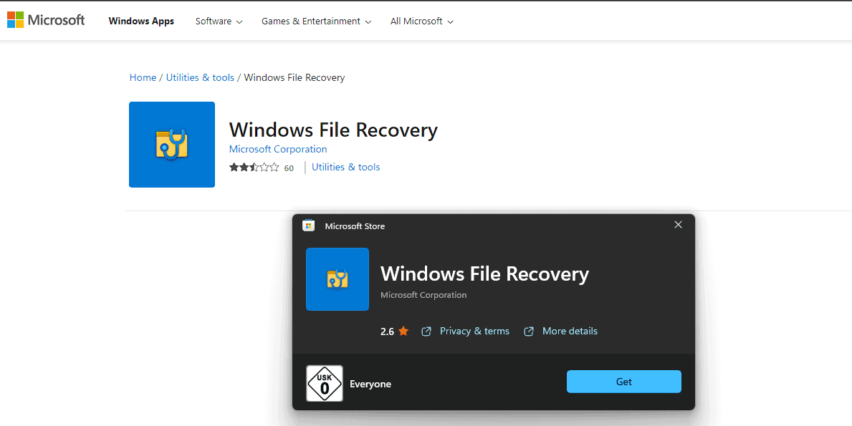Go to Home breadcrumb link
852x426 pixels.
(x=143, y=77)
